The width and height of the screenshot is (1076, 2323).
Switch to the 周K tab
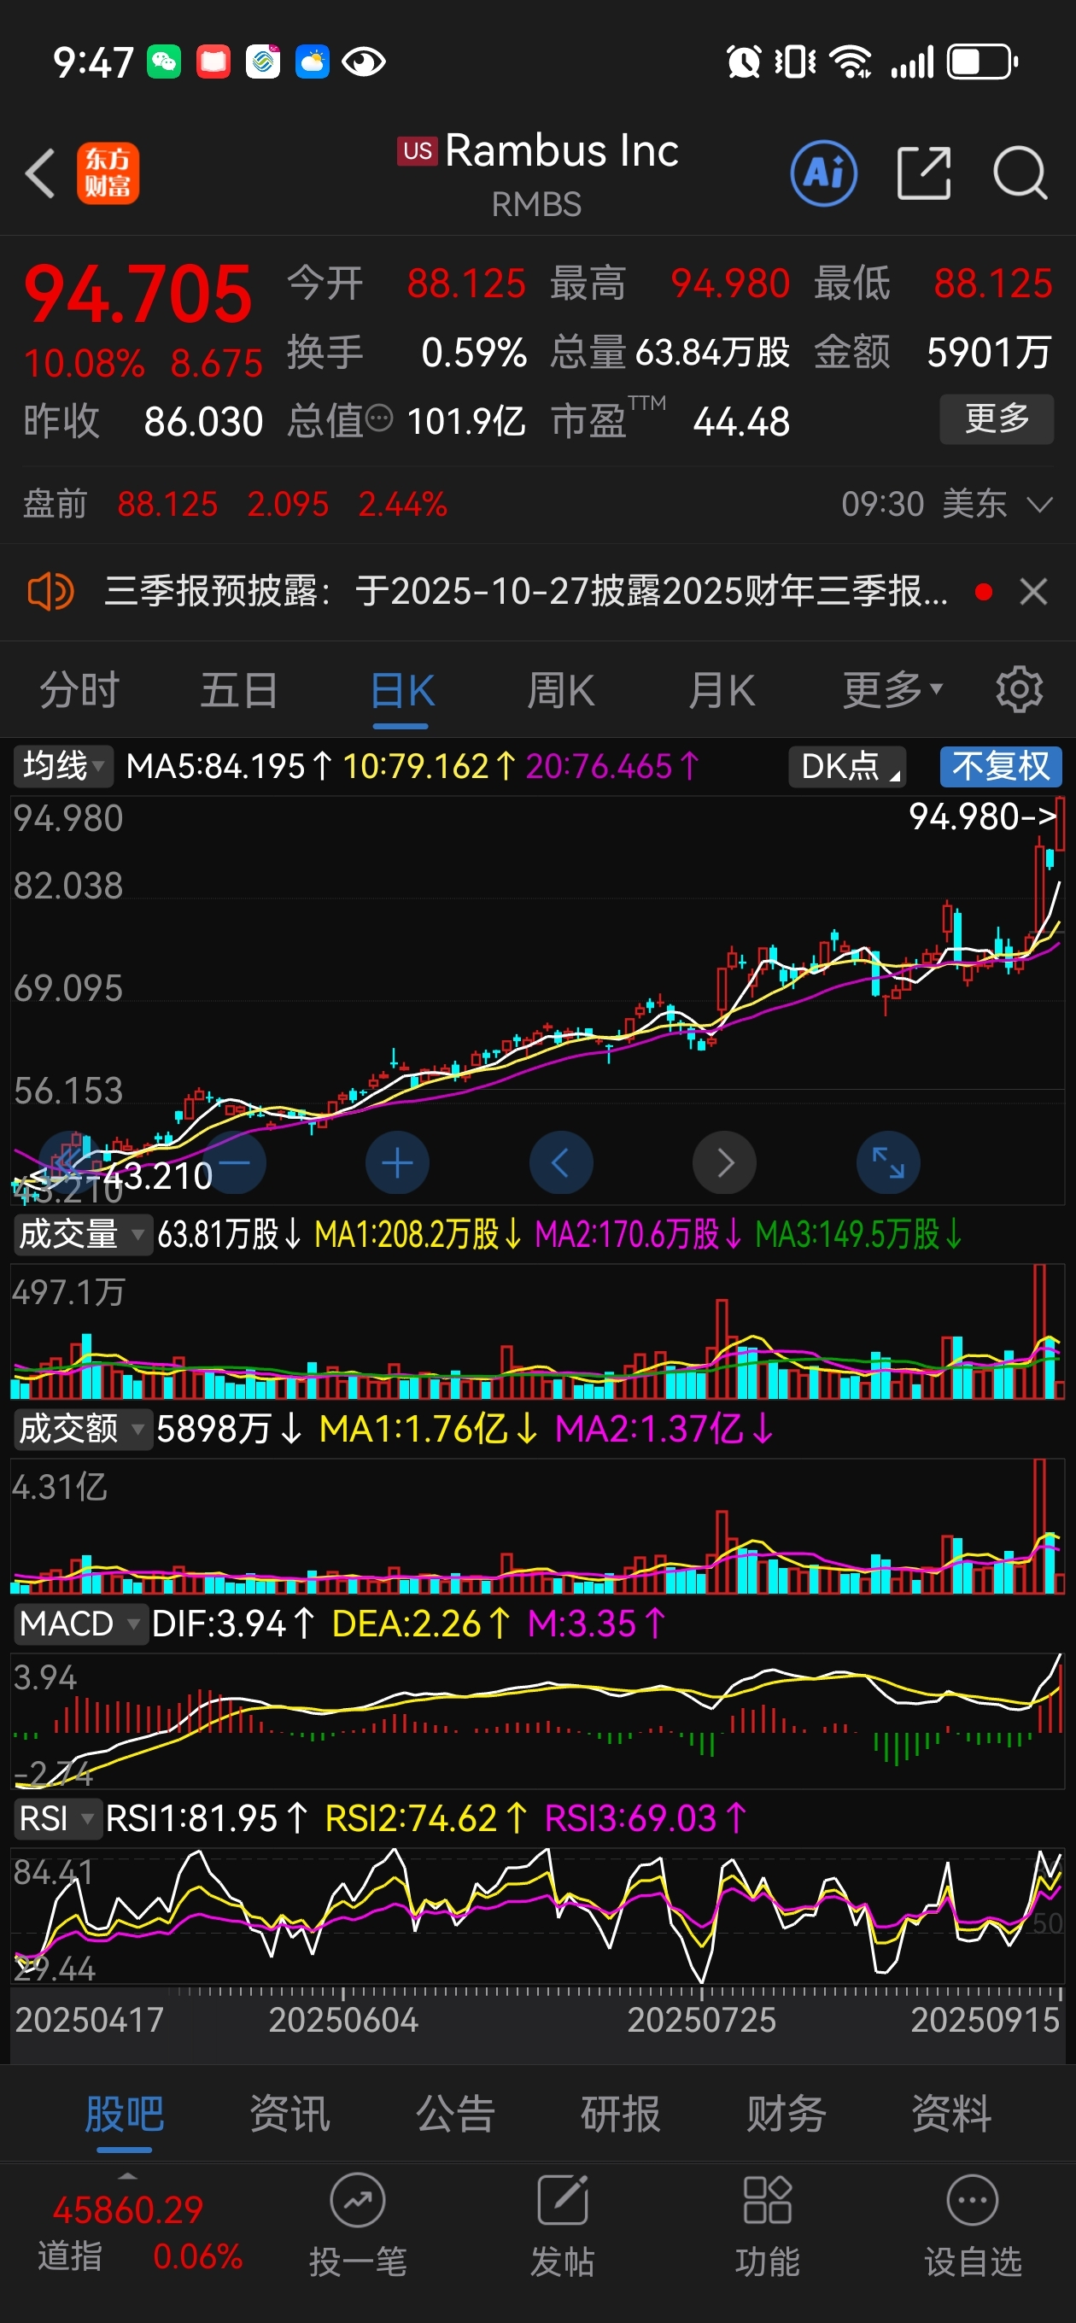pyautogui.click(x=560, y=691)
